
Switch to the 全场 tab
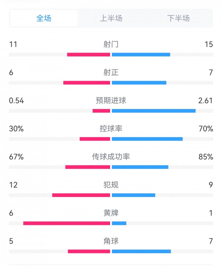pos(44,18)
